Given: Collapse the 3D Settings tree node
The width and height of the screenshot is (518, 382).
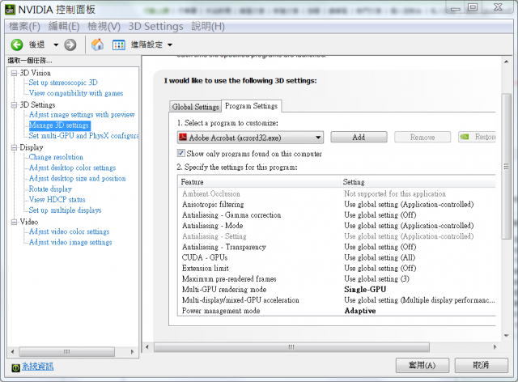Looking at the screenshot, I should click(x=15, y=105).
